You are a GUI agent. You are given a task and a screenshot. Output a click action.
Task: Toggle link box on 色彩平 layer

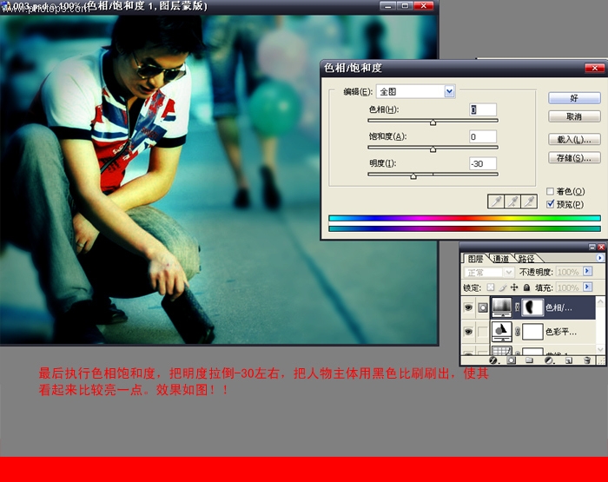coord(483,332)
